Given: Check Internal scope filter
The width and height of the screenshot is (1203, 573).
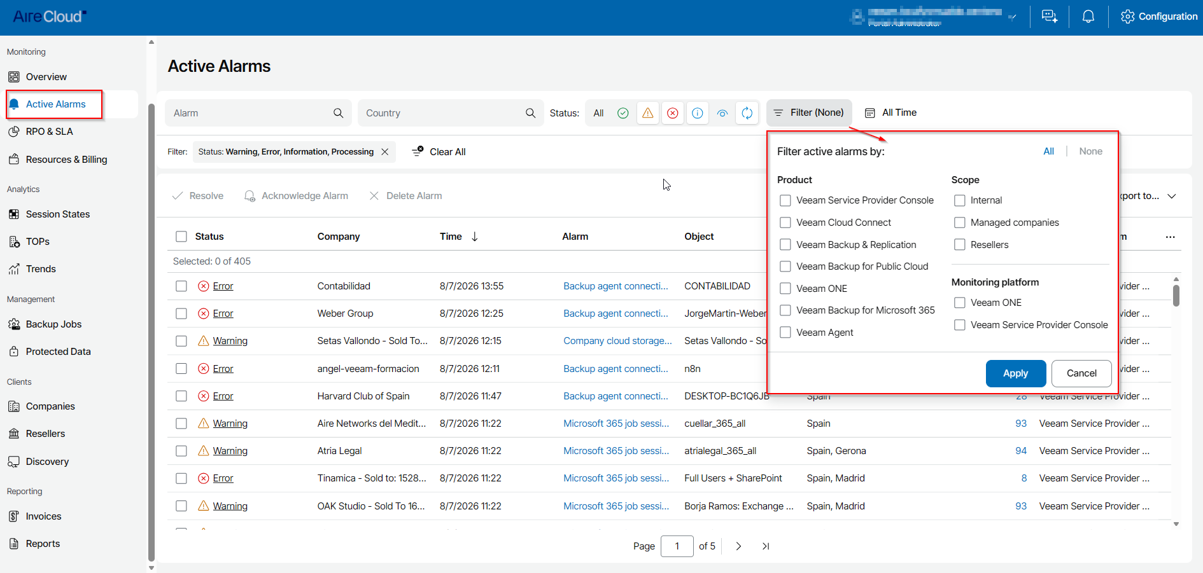Looking at the screenshot, I should point(960,200).
